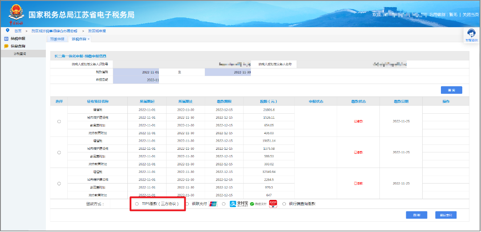This screenshot has height=232, width=481.
Task: Open 涉税查询 item in left sidebar
Action: coord(20,54)
